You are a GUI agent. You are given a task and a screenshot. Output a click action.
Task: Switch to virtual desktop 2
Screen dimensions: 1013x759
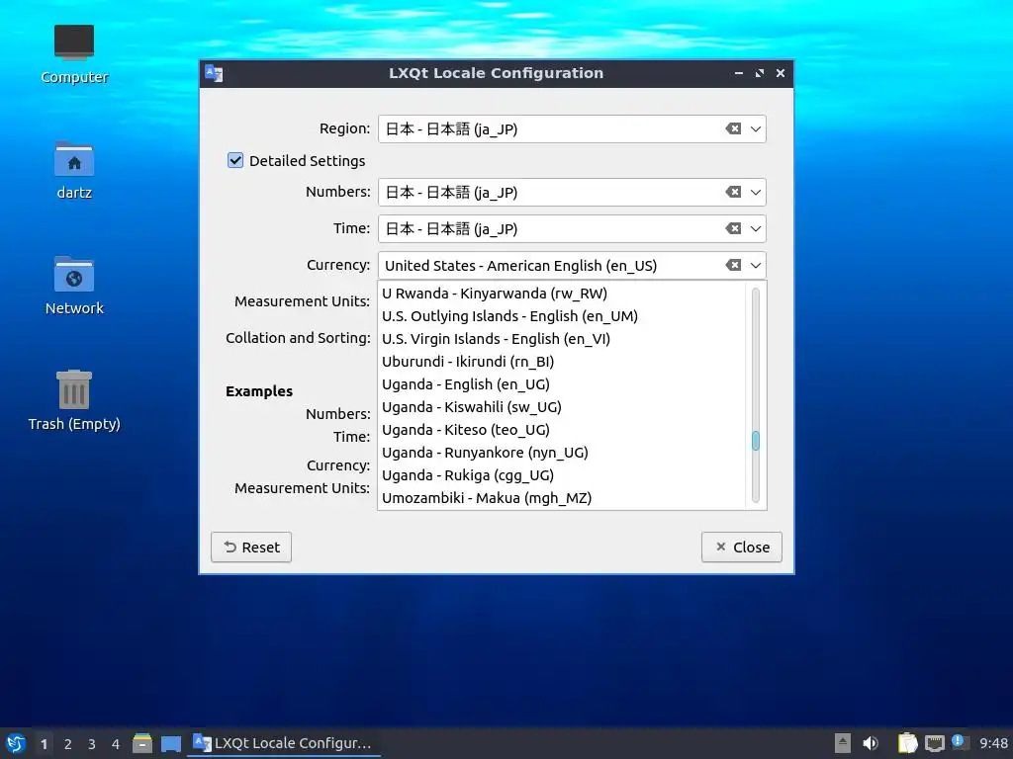pyautogui.click(x=68, y=743)
